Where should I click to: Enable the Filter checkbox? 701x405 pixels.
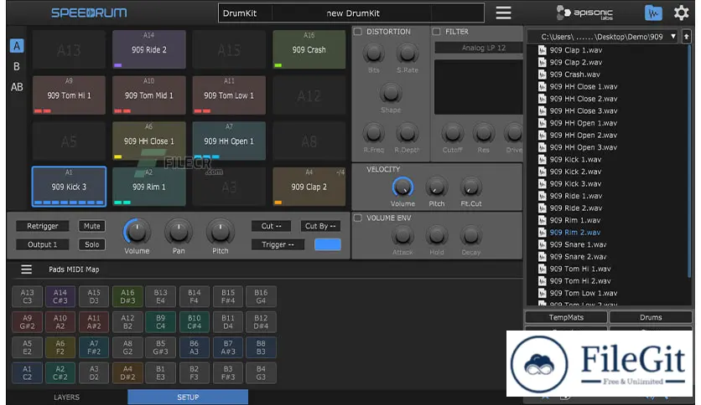click(x=436, y=32)
